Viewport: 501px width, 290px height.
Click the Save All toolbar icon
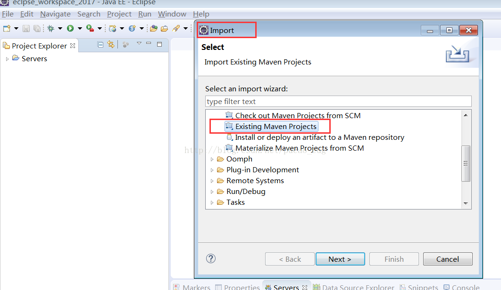(37, 28)
